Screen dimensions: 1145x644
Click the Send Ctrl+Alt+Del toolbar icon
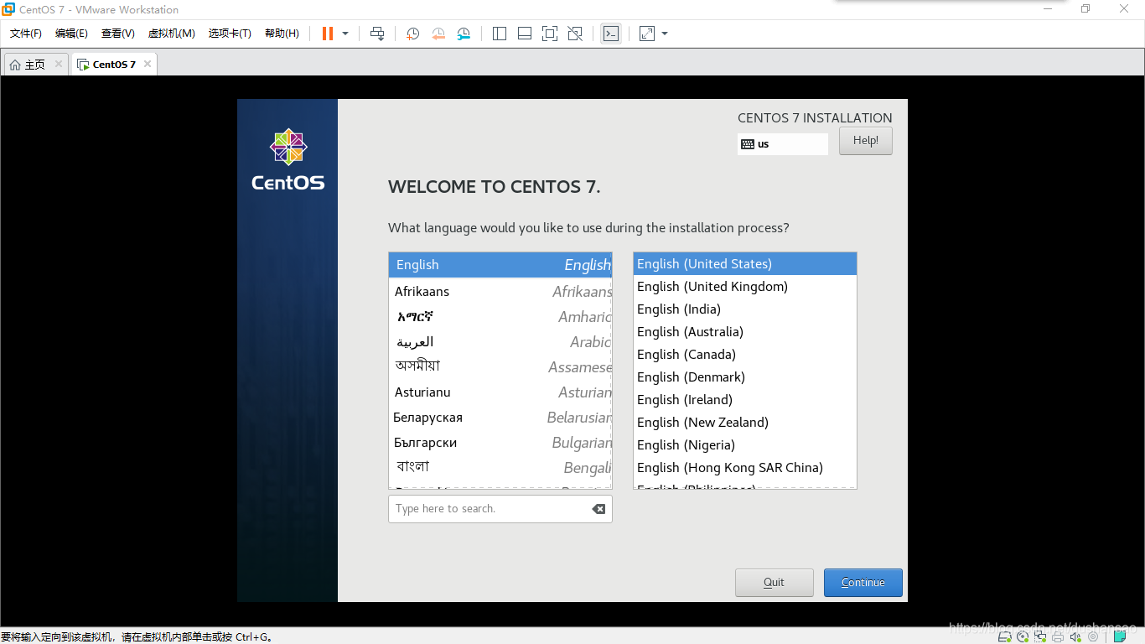point(377,34)
